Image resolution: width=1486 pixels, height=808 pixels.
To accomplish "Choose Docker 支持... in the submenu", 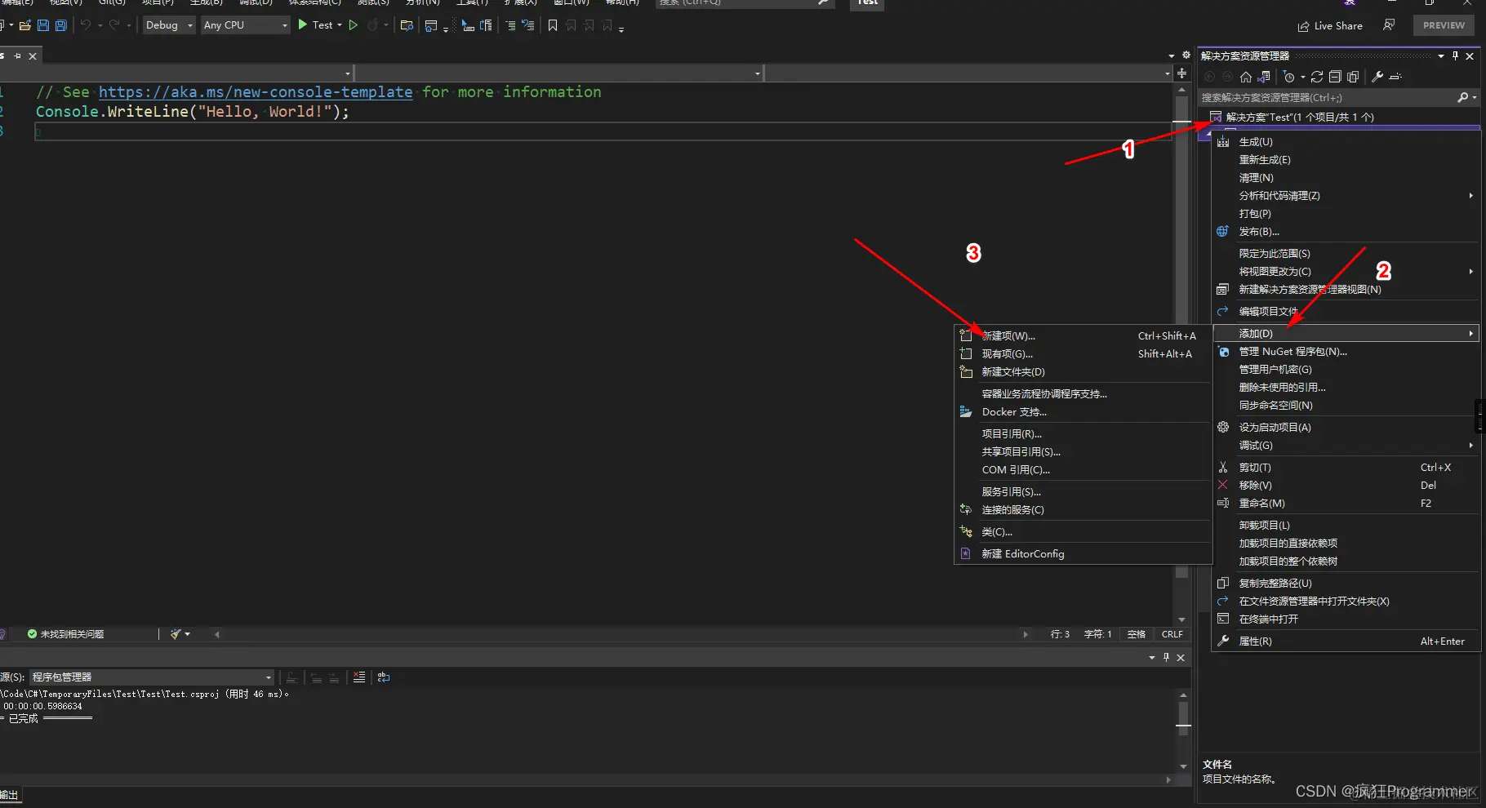I will 1083,412.
